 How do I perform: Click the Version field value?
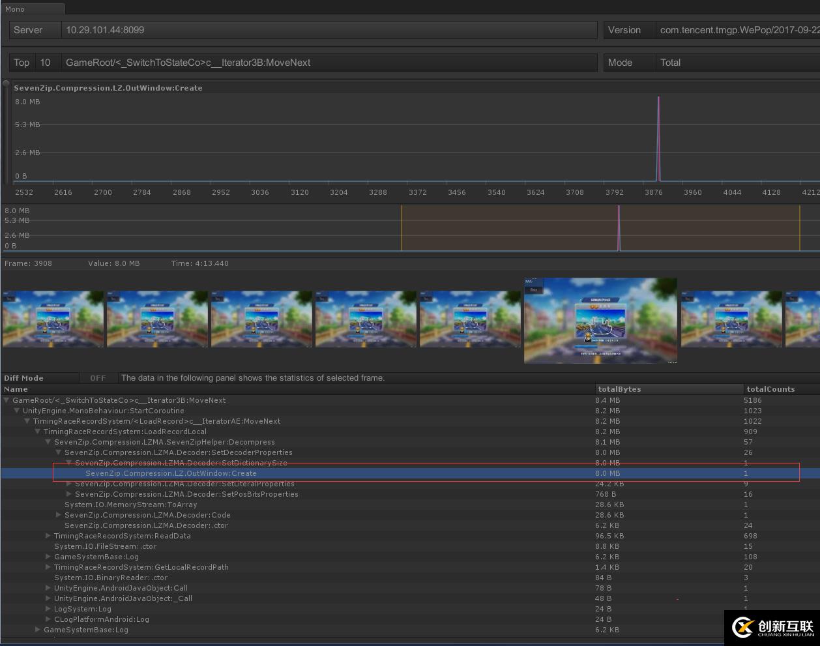pos(738,30)
